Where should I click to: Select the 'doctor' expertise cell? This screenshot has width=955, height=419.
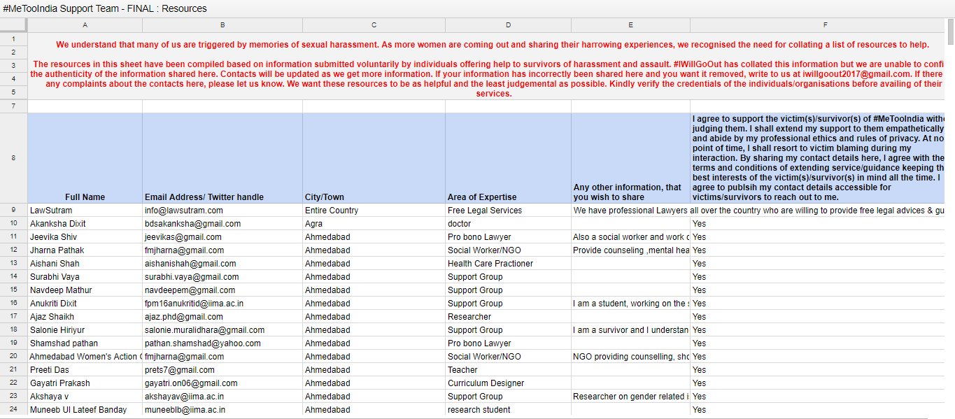pos(508,223)
